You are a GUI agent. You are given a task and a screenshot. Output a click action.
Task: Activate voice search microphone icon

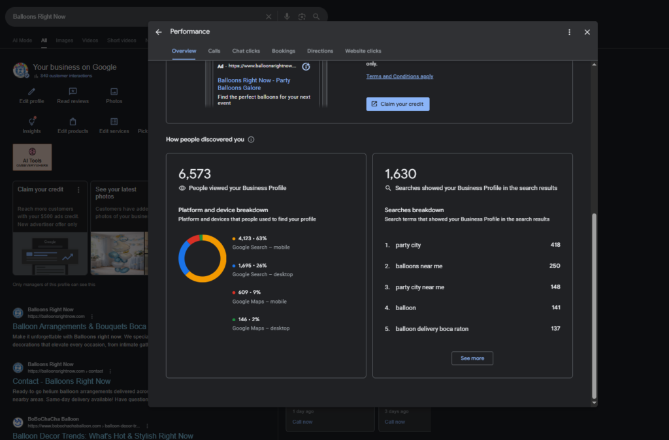(x=287, y=16)
